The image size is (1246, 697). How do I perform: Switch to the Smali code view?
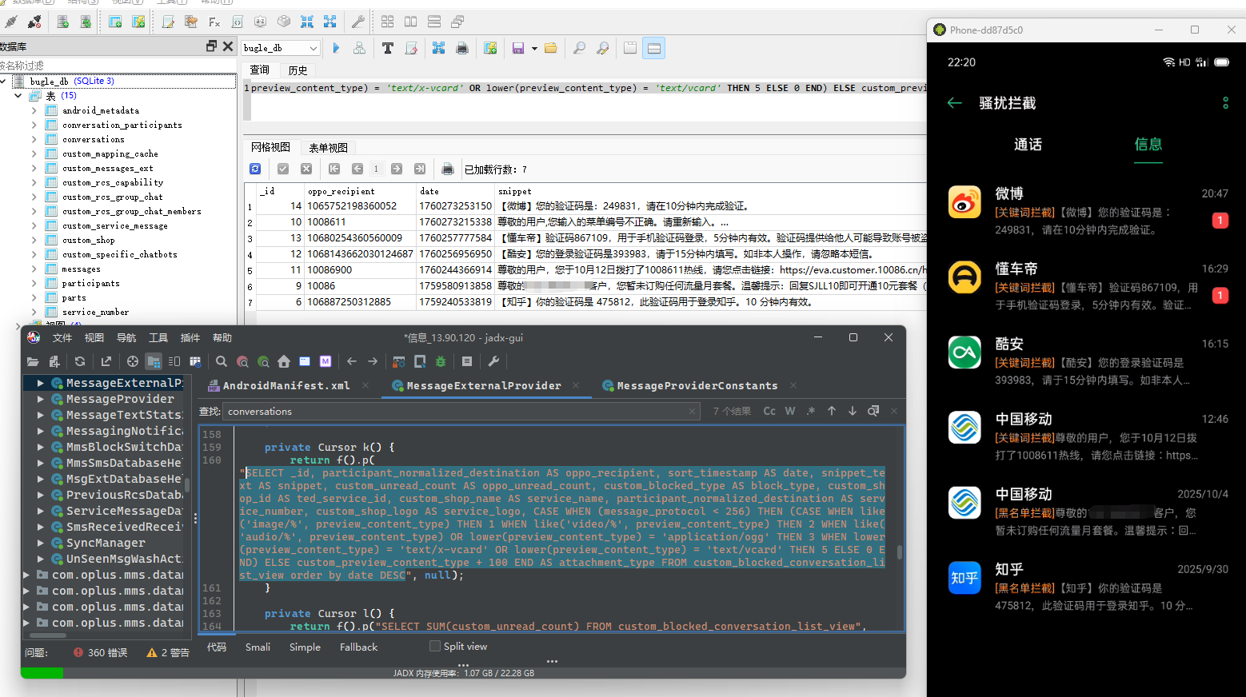(258, 647)
